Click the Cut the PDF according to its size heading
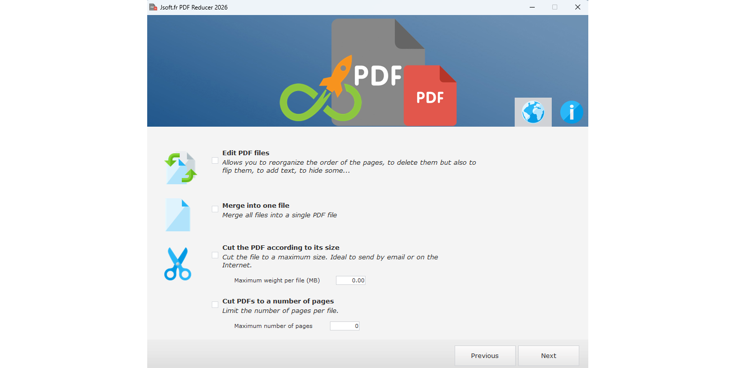 (x=280, y=247)
